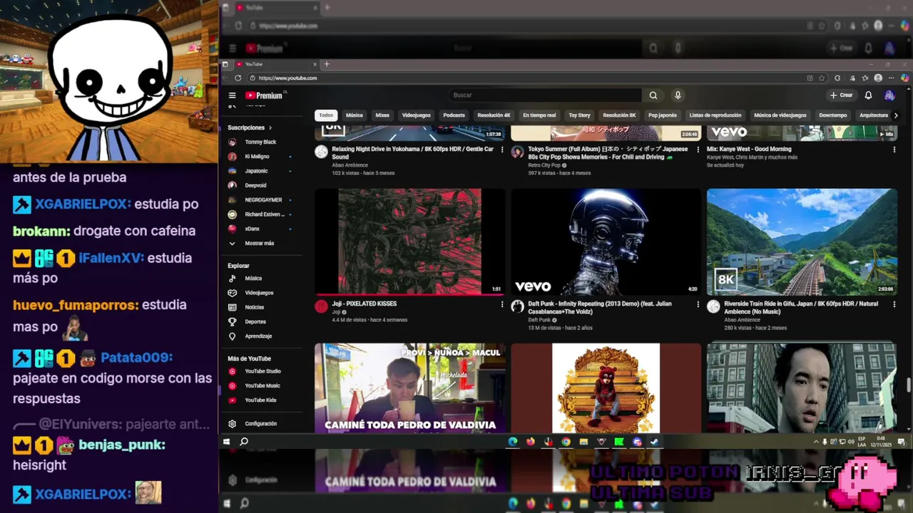Image resolution: width=913 pixels, height=513 pixels.
Task: Expand subscriptions with Mostrar más
Action: pyautogui.click(x=259, y=243)
